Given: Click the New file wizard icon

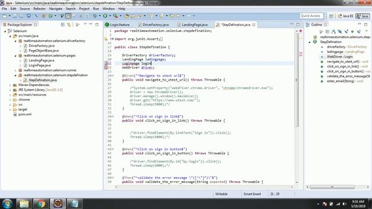Looking at the screenshot, I should [5, 16].
